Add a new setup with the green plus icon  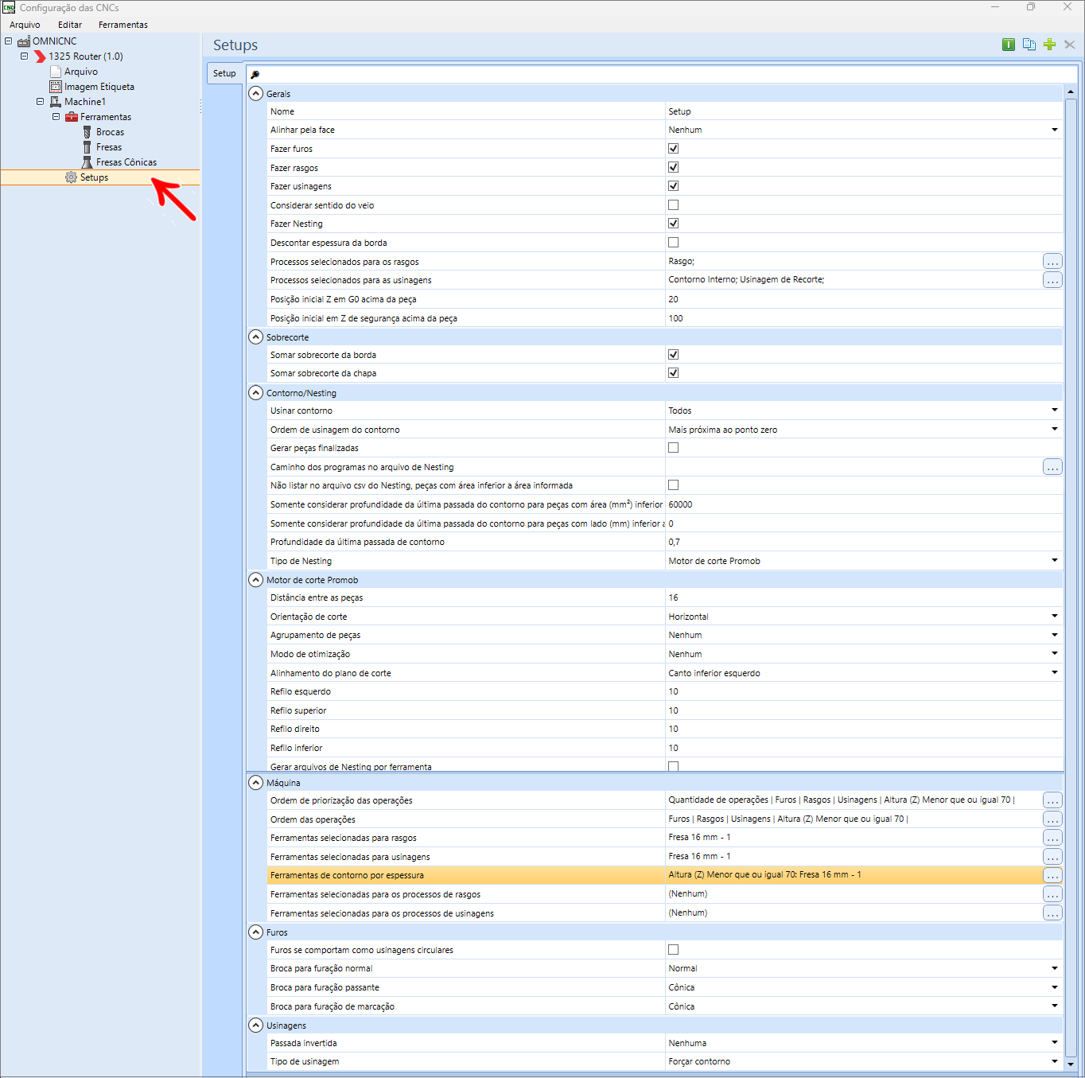pyautogui.click(x=1049, y=45)
